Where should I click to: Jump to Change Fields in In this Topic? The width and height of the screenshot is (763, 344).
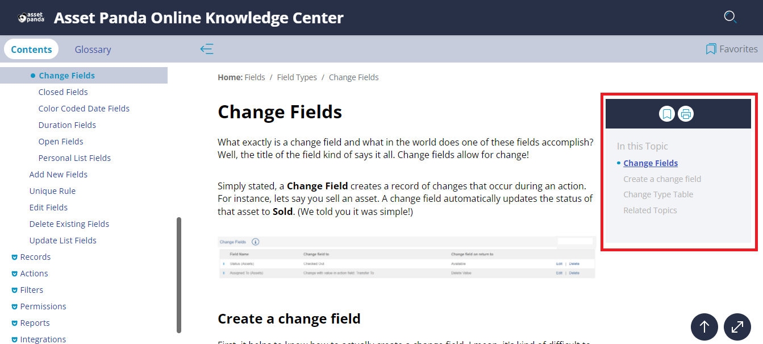pyautogui.click(x=651, y=163)
